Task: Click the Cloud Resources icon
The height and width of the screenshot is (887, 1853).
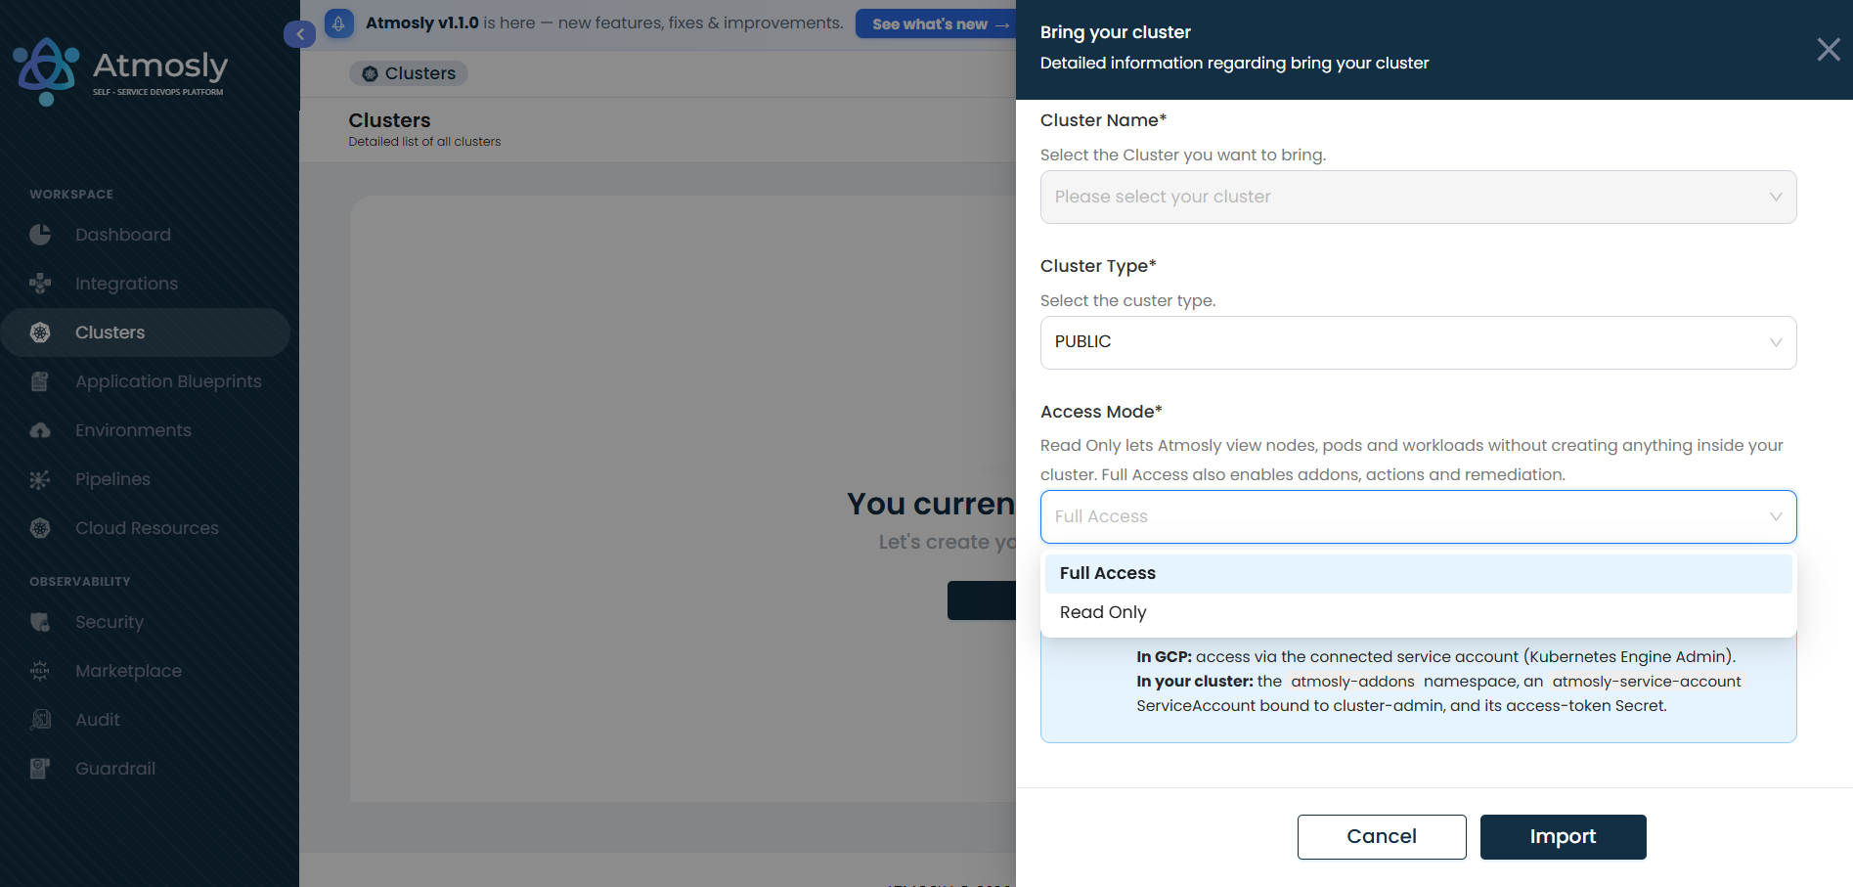Action: point(40,528)
